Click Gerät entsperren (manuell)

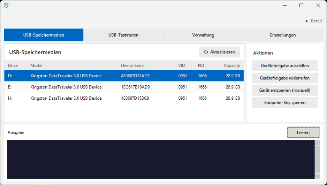[285, 90]
